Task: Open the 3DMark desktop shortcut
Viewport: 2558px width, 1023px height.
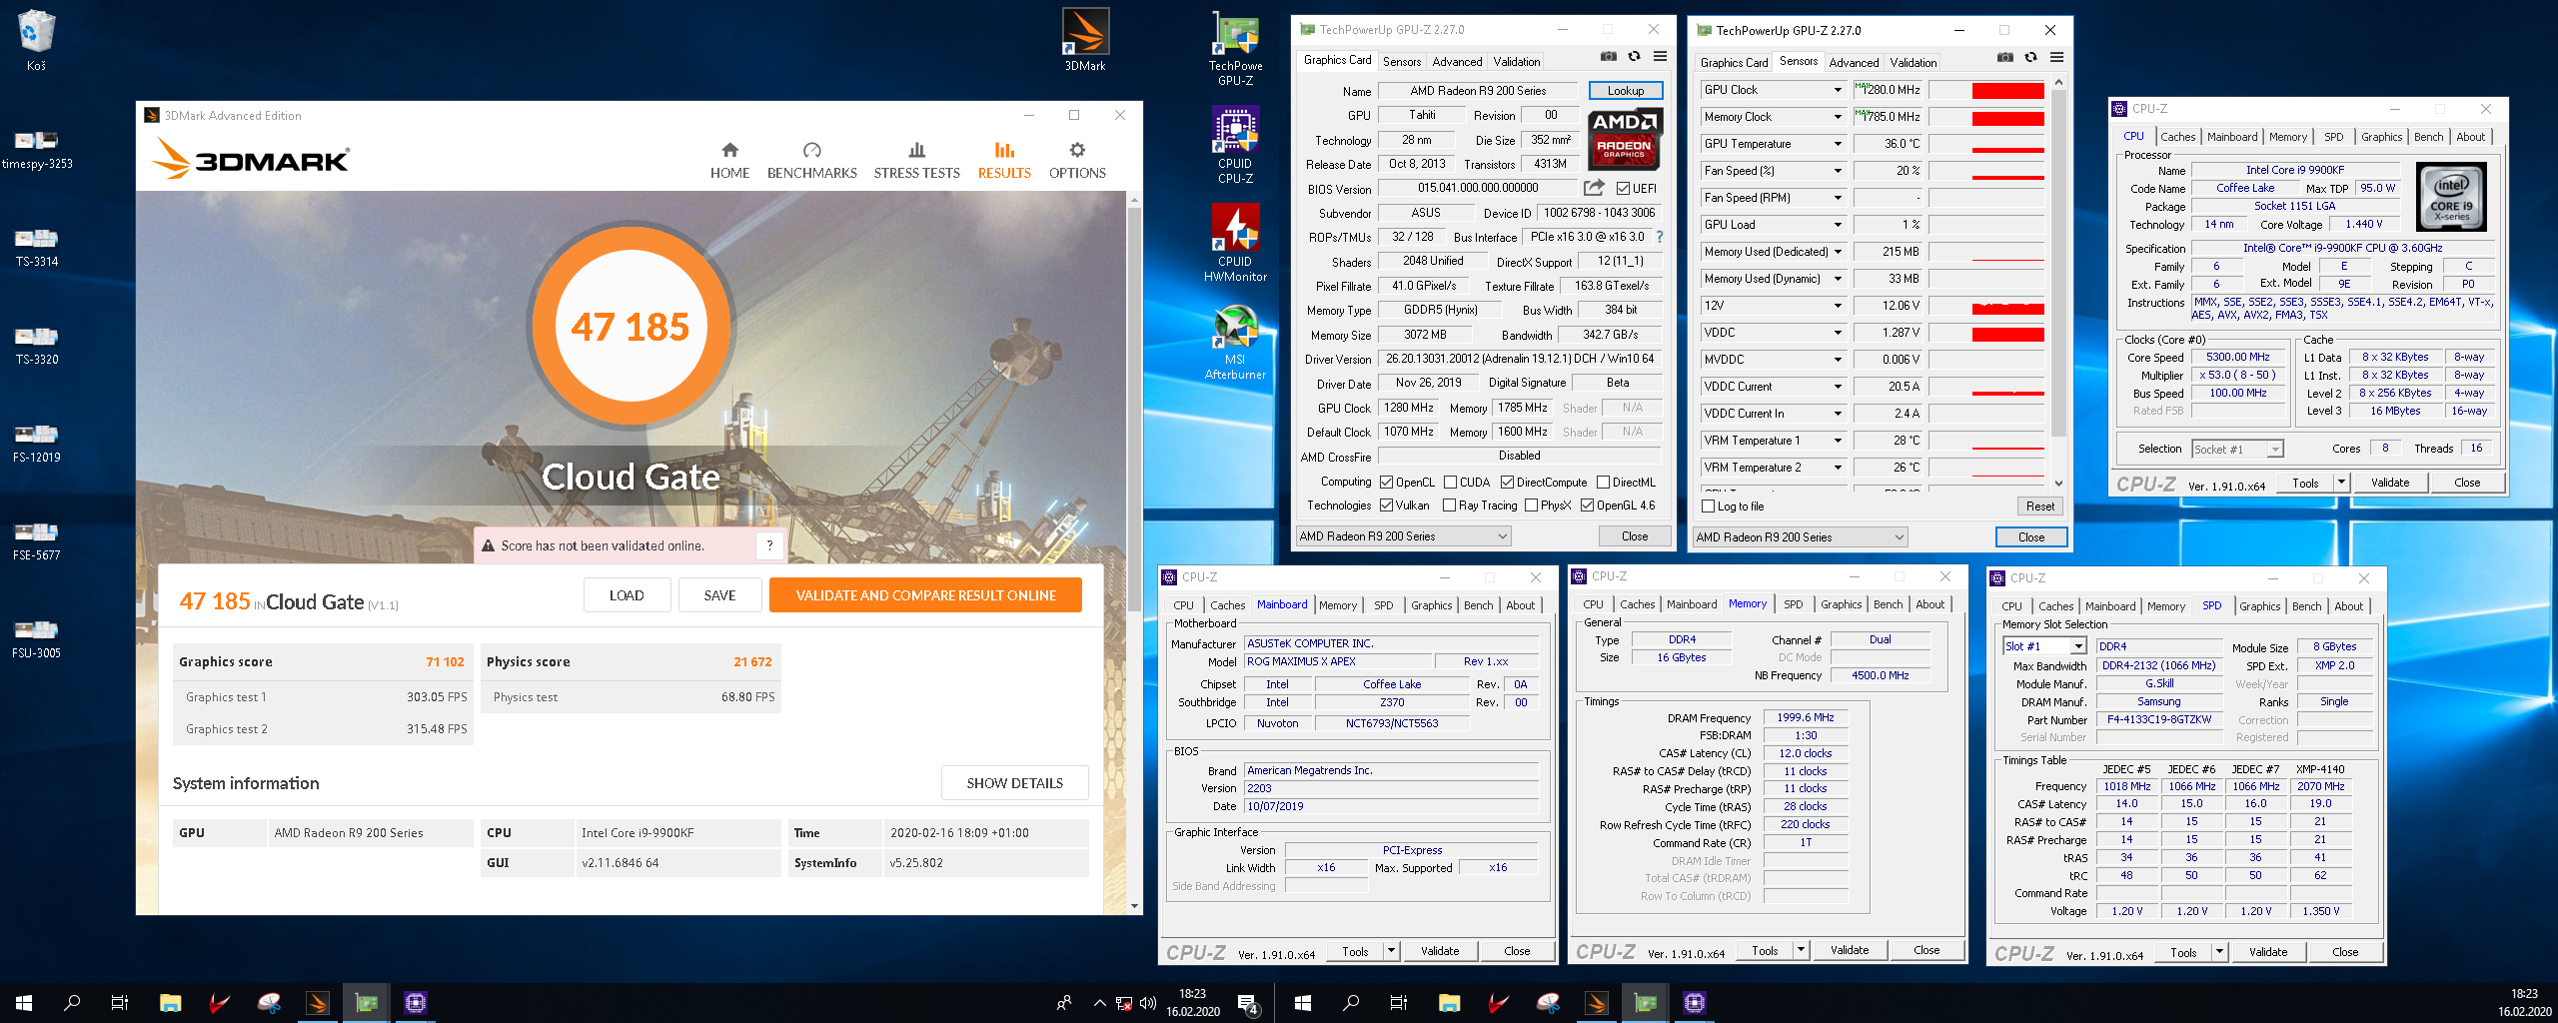Action: (1084, 40)
